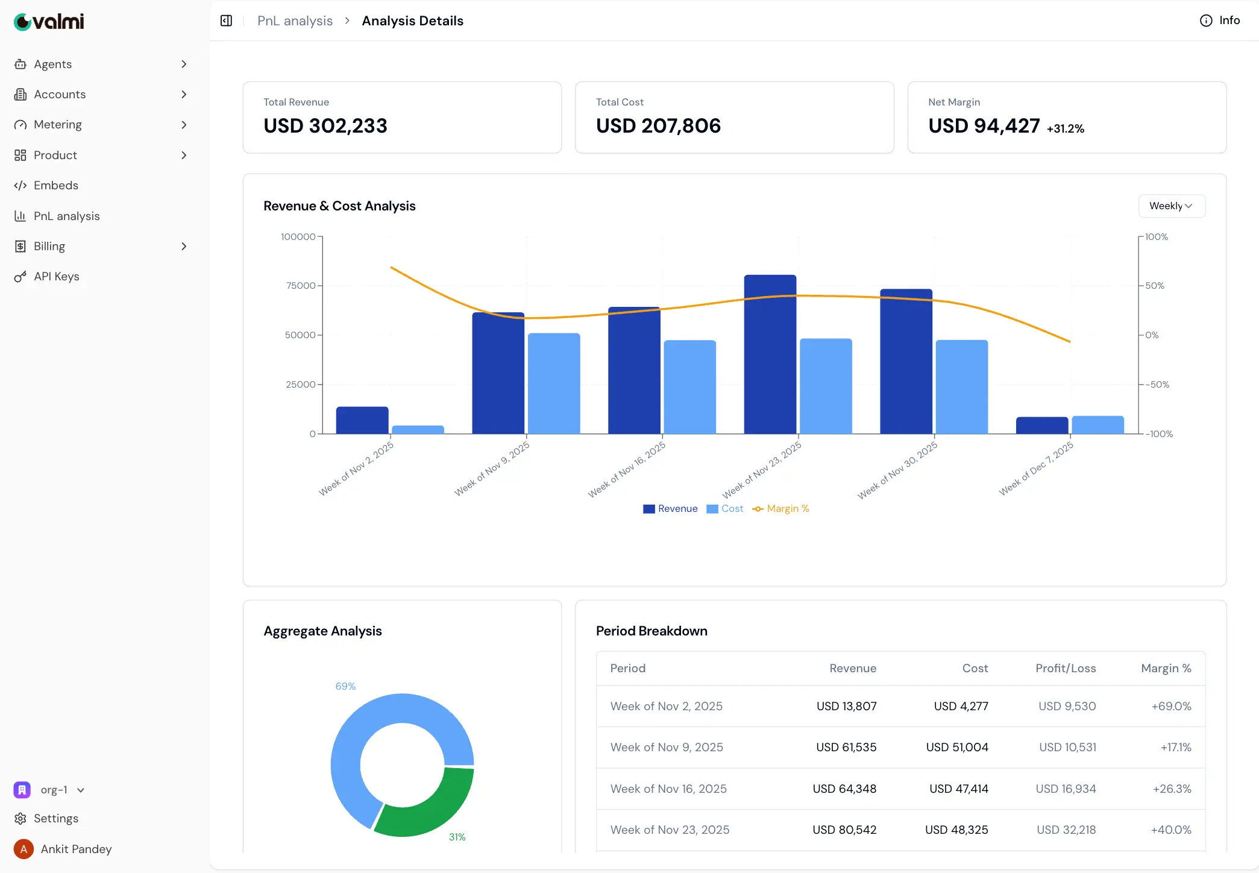Screen dimensions: 1259x873
Task: Toggle the Revenue series in the chart legend
Action: tap(669, 508)
